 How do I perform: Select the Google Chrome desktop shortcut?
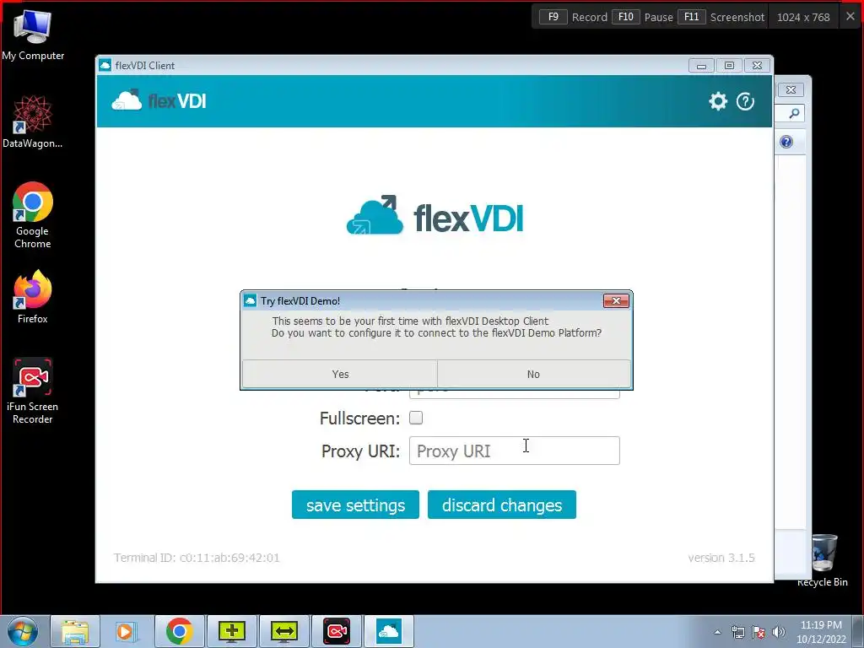pyautogui.click(x=33, y=215)
